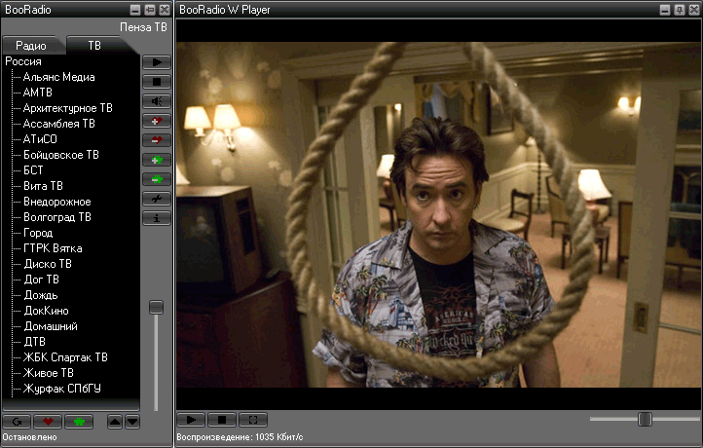This screenshot has height=448, width=703.
Task: Show info with the 'i' button
Action: pyautogui.click(x=157, y=218)
